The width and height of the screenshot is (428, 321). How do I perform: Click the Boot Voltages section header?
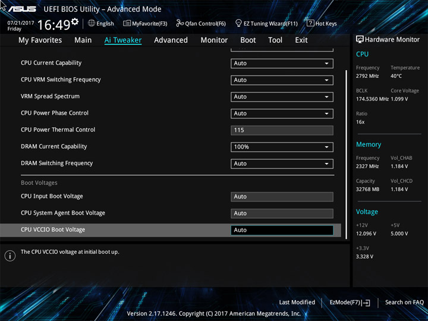tap(39, 183)
